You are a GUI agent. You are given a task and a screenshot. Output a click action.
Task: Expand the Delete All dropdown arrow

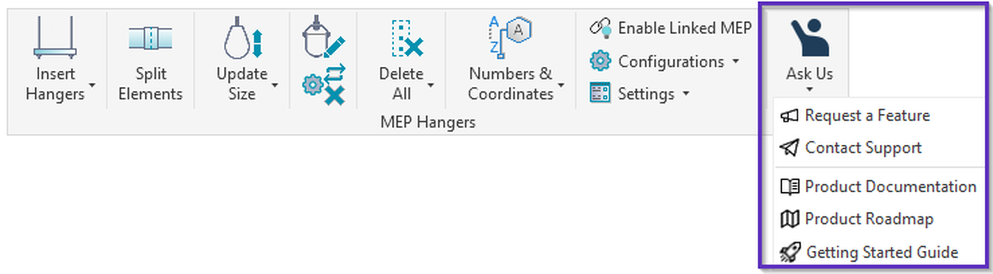pos(431,85)
